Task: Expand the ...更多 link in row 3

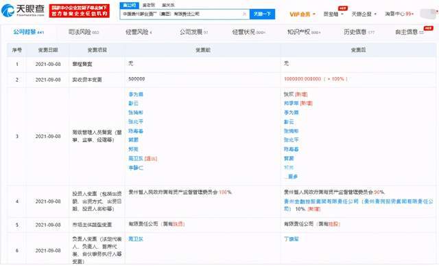Action: coord(291,177)
